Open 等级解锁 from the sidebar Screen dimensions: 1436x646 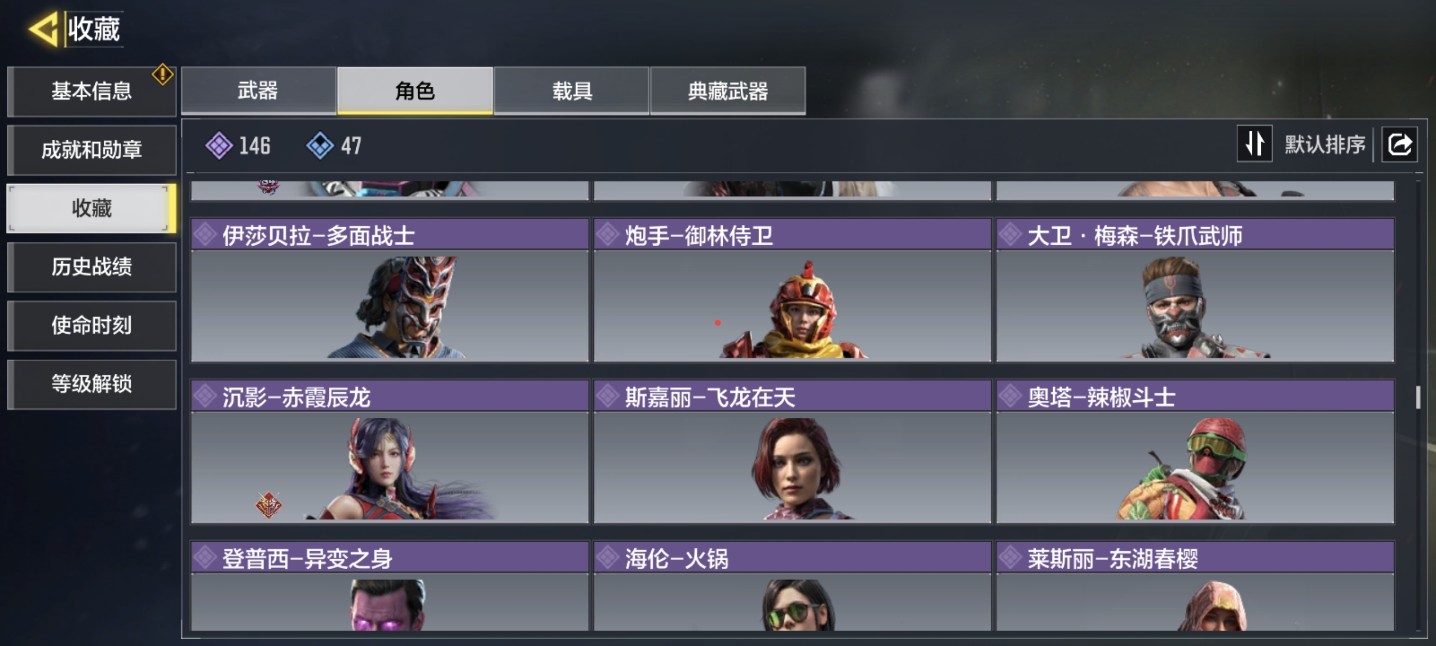click(92, 384)
